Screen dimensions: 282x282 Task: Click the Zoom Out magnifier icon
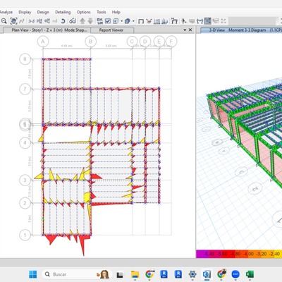coord(4,21)
